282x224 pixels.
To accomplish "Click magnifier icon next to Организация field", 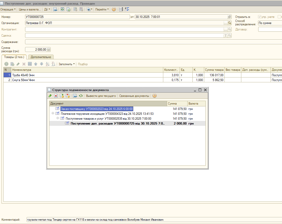I will click(230, 23).
